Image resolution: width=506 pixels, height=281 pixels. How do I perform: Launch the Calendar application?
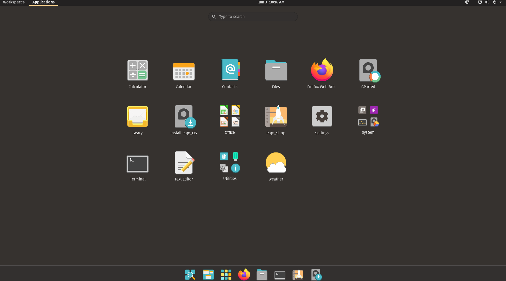coord(184,72)
